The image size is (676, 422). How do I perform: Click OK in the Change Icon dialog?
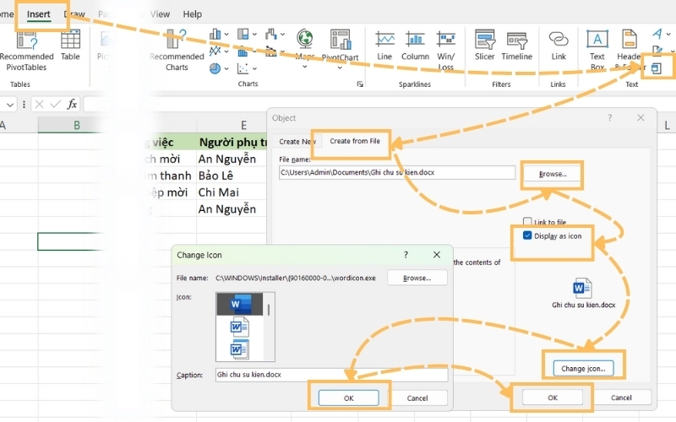tap(348, 398)
